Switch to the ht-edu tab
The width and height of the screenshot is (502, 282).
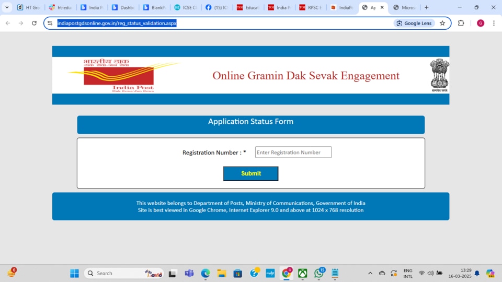pyautogui.click(x=60, y=7)
